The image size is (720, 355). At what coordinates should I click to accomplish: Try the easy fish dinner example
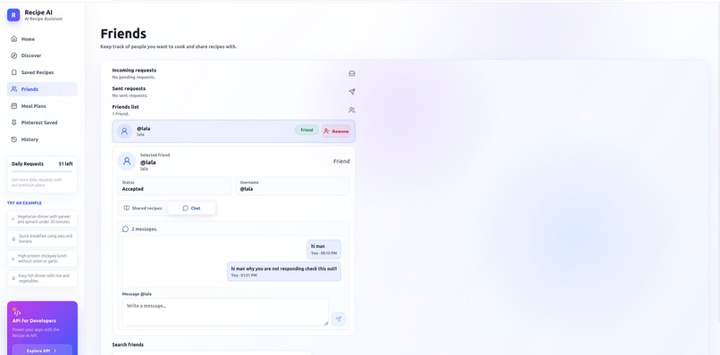pyautogui.click(x=42, y=278)
